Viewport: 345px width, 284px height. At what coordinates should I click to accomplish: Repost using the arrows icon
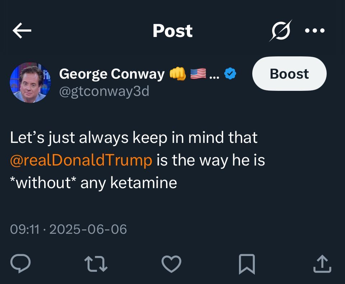[x=96, y=264]
